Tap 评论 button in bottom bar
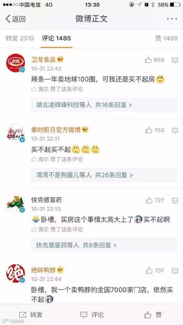This screenshot has width=183, height=325. coord(92,315)
